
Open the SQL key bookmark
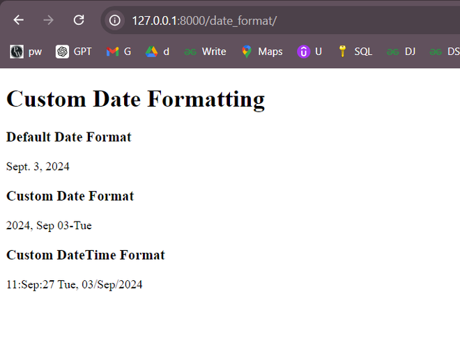pos(355,52)
